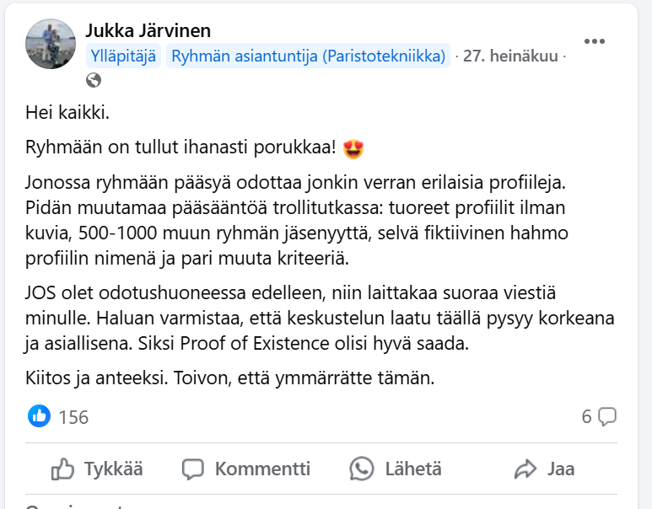Viewport: 652px width, 509px height.
Task: Click the heart-eyes emoji in the post
Action: point(353,148)
